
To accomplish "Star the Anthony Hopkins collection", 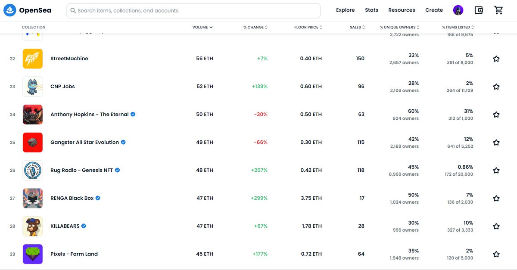I will 496,115.
